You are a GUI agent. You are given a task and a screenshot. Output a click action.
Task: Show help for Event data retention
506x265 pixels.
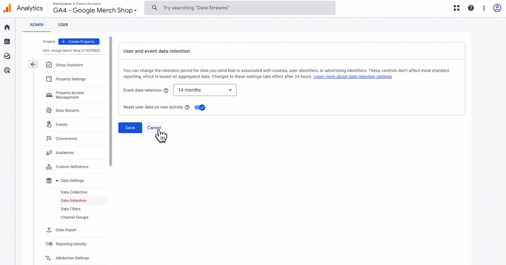click(166, 90)
